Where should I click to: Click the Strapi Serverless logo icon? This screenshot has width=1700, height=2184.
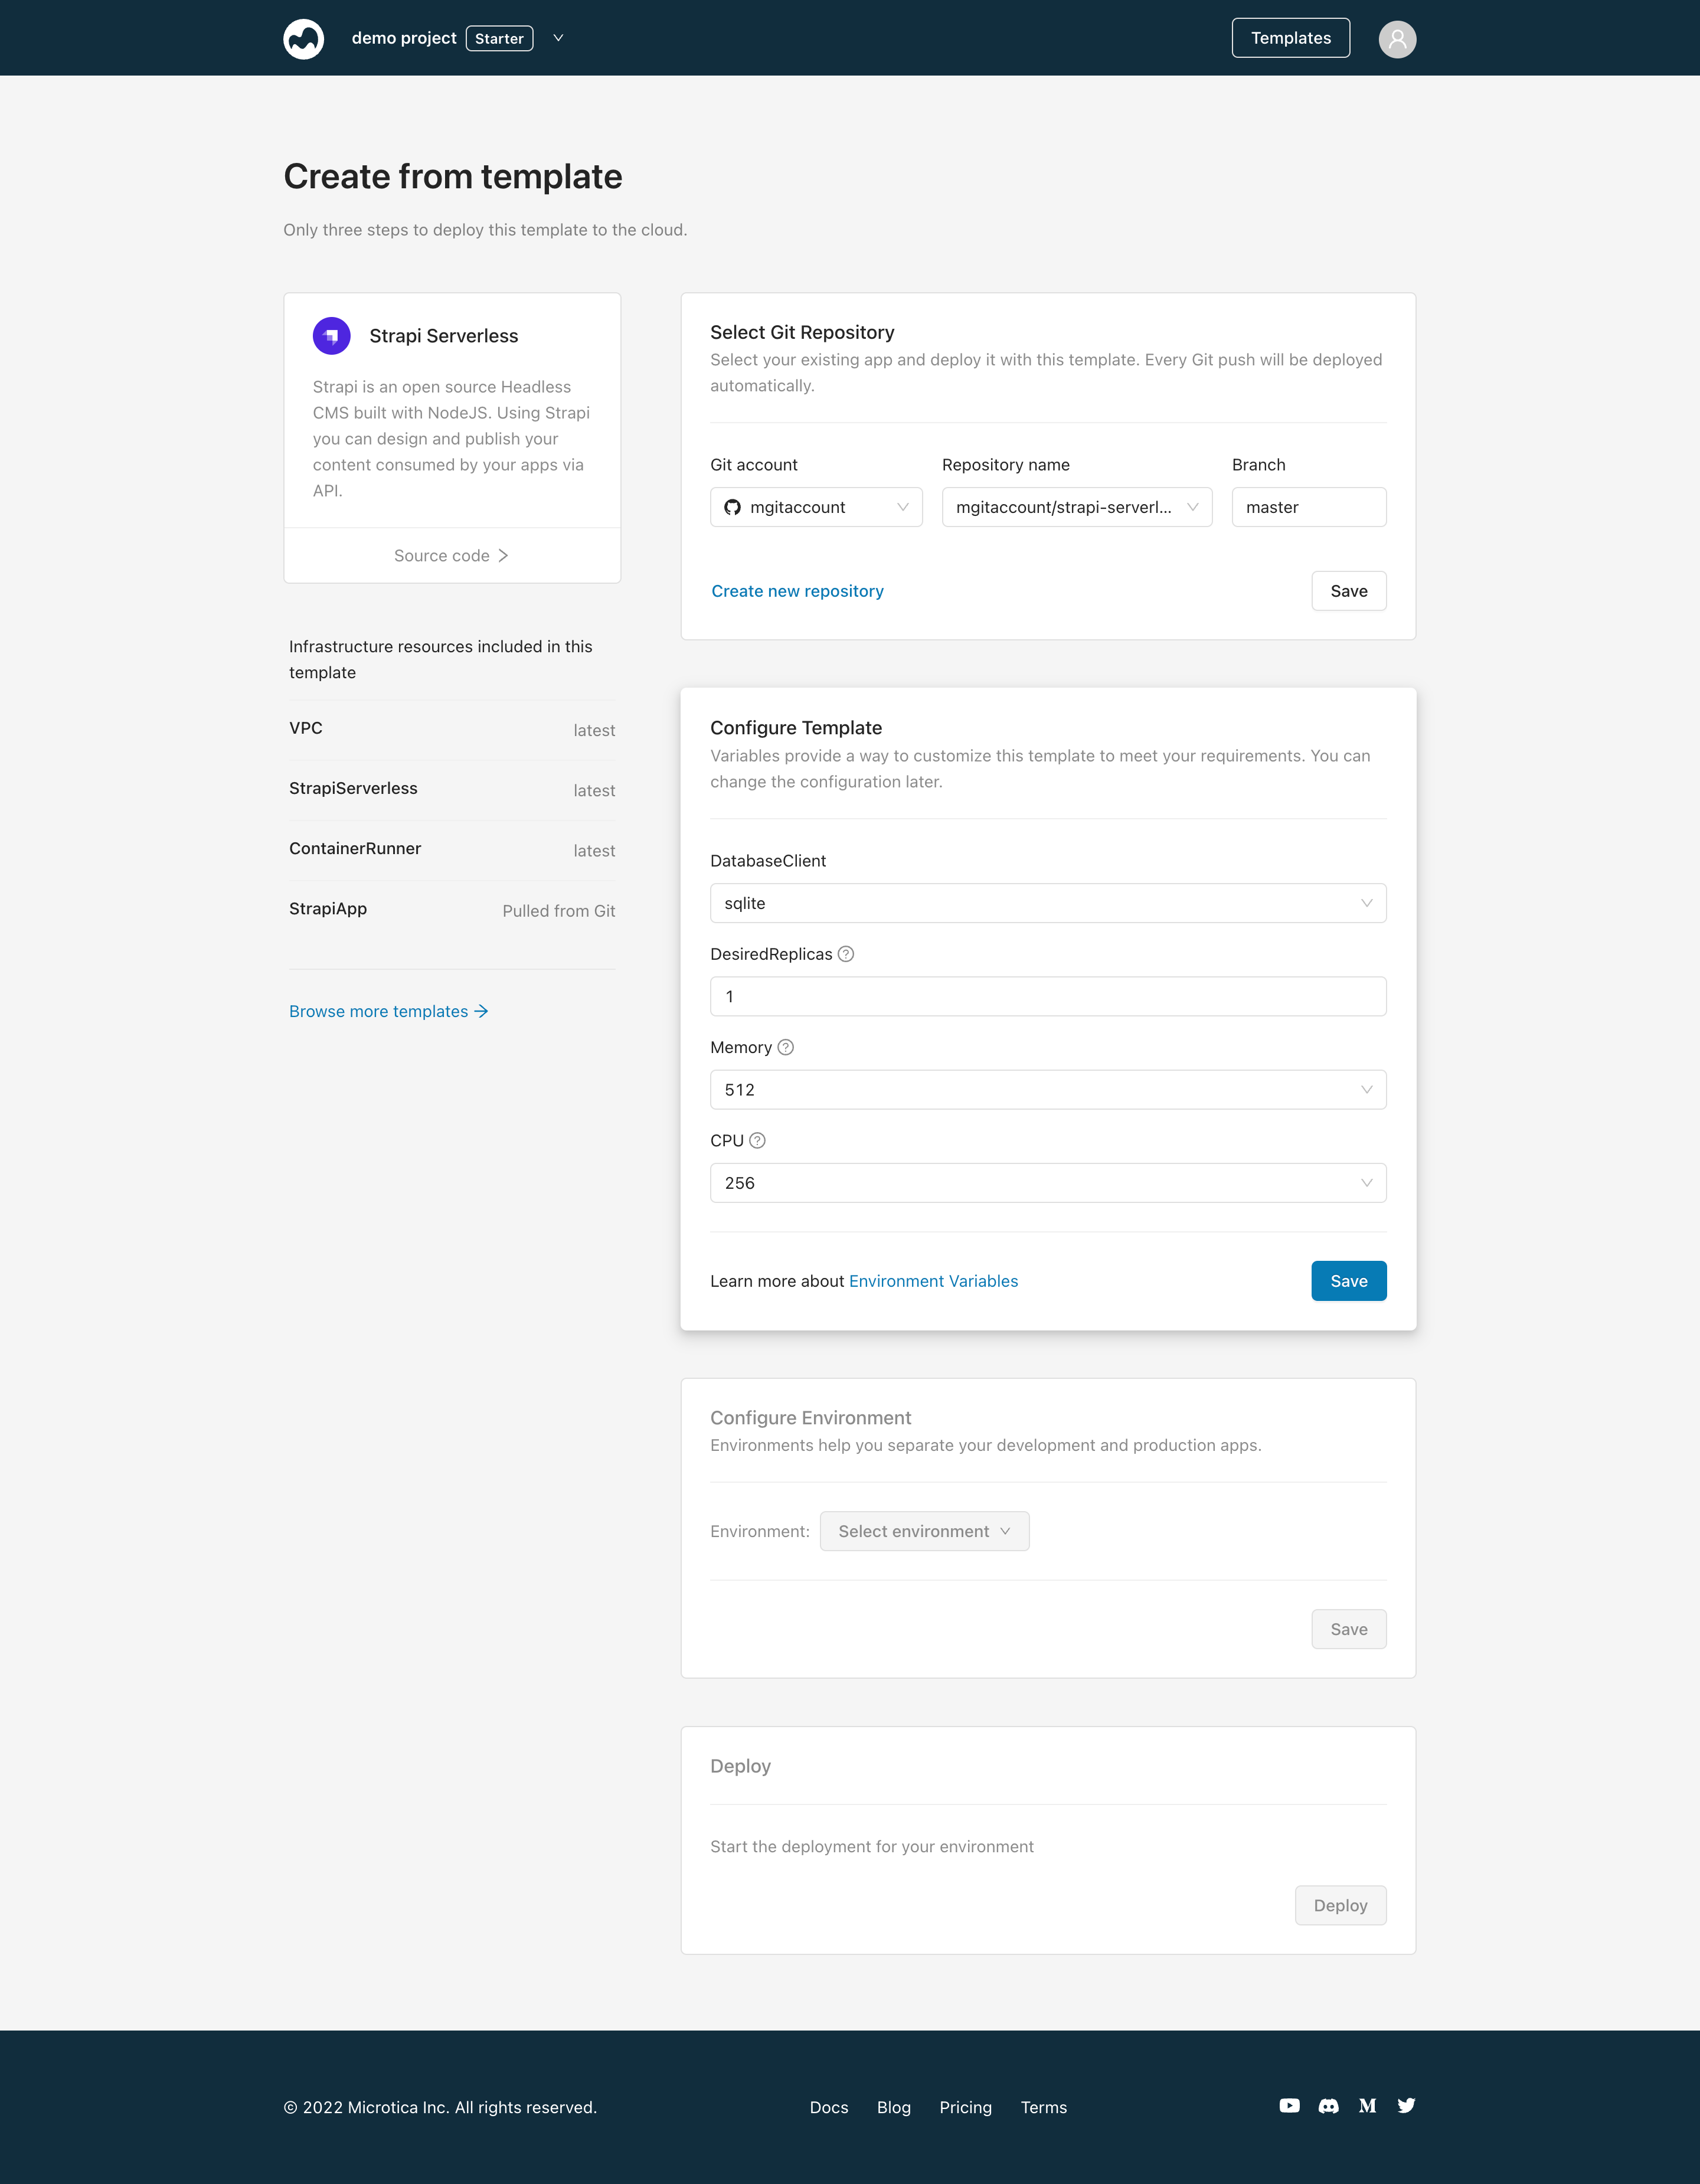(x=332, y=336)
